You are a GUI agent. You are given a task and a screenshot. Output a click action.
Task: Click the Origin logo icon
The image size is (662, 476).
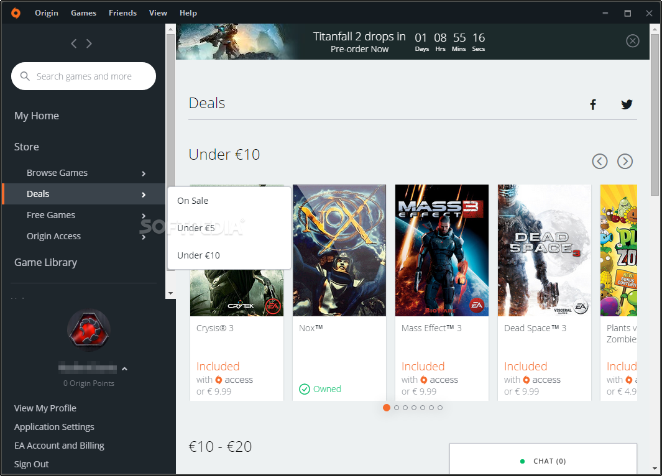(x=16, y=13)
